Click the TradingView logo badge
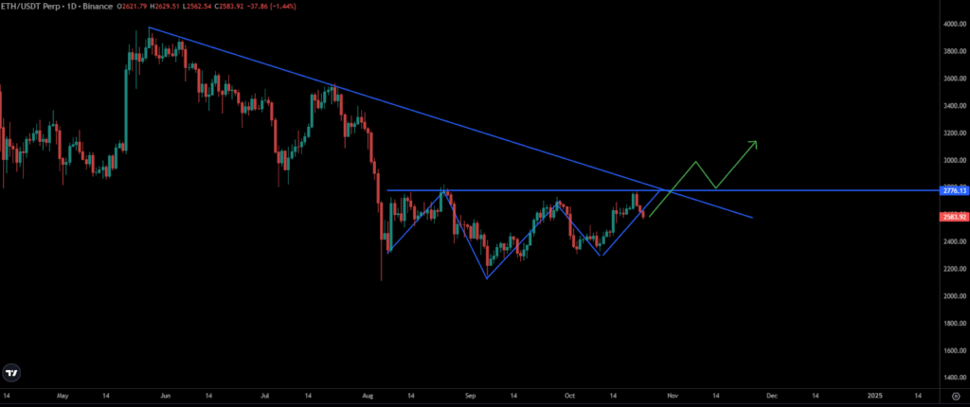This screenshot has height=407, width=970. [x=11, y=373]
